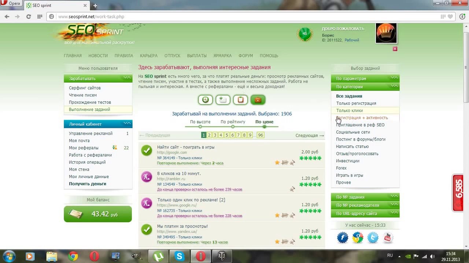Open a new Opera tab
This screenshot has width=469, height=263.
coord(95,5)
